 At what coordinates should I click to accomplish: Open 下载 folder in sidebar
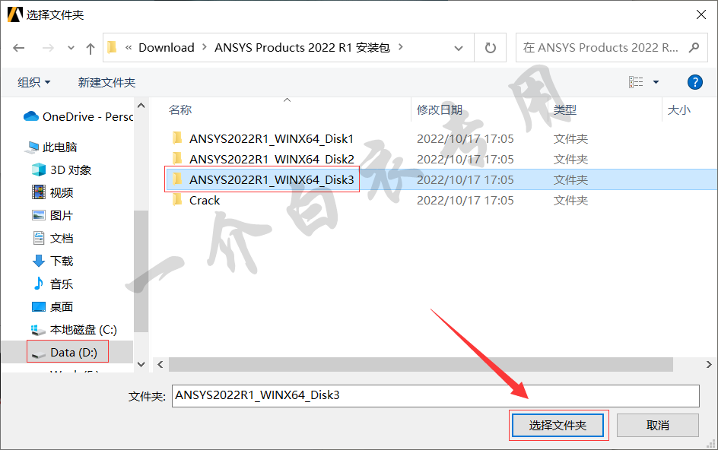[52, 261]
